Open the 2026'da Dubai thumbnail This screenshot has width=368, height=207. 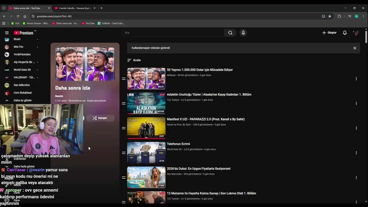(146, 177)
